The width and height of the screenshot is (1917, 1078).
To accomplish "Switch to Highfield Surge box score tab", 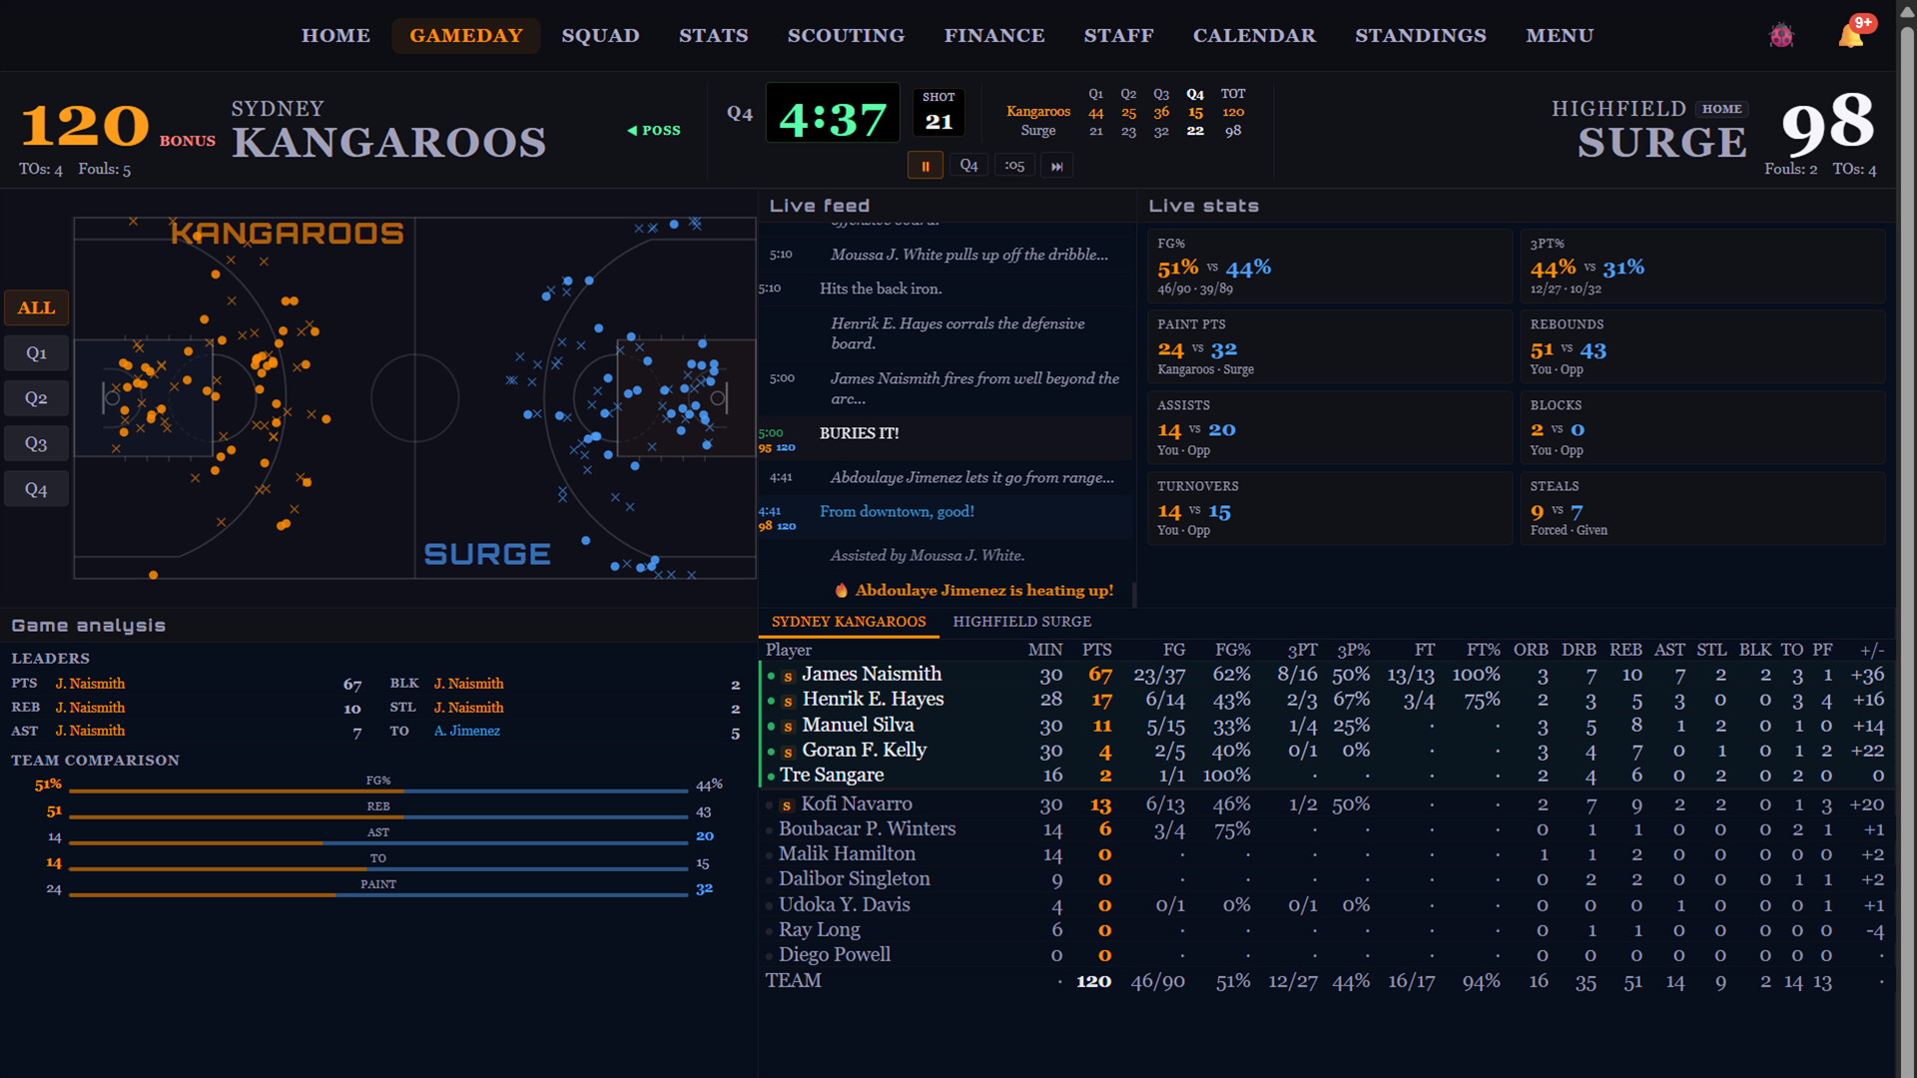I will (x=1021, y=622).
